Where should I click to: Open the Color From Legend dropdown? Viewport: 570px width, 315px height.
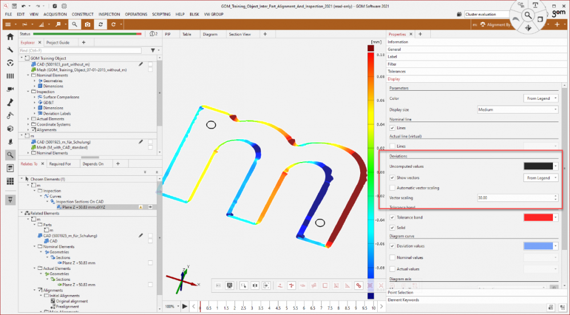[x=540, y=98]
